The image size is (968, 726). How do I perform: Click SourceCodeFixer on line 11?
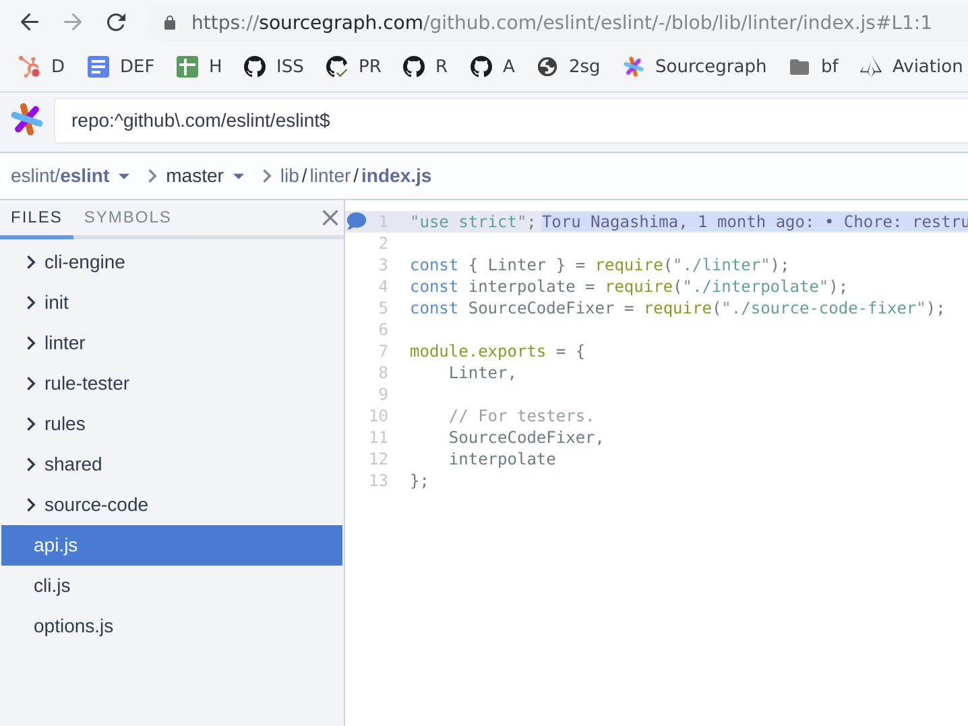coord(522,437)
